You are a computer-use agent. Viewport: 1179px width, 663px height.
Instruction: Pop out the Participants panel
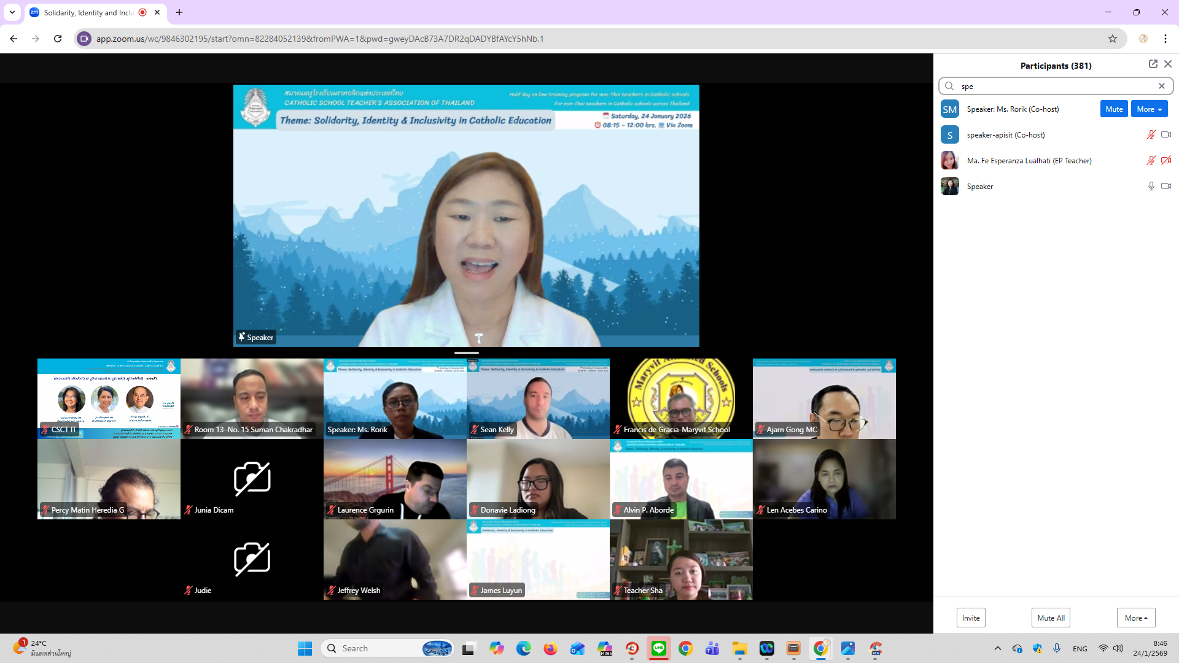point(1153,64)
